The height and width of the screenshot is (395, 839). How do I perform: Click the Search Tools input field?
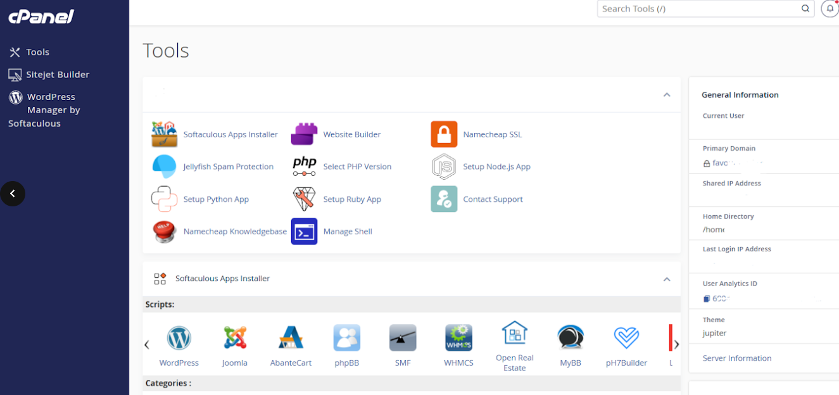pyautogui.click(x=697, y=8)
